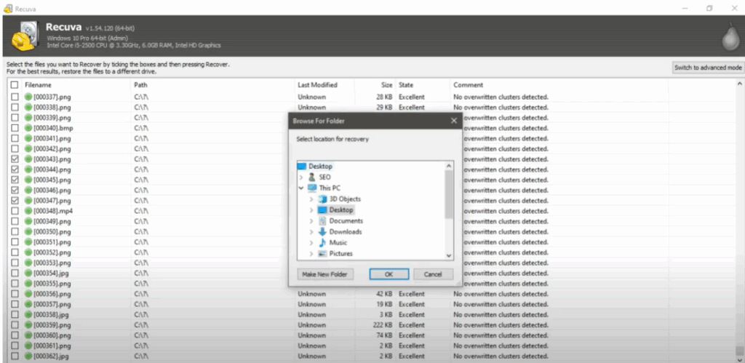Screen dimensions: 745x363
Task: Untick the checkbox for [000347].png
Action: click(x=15, y=201)
